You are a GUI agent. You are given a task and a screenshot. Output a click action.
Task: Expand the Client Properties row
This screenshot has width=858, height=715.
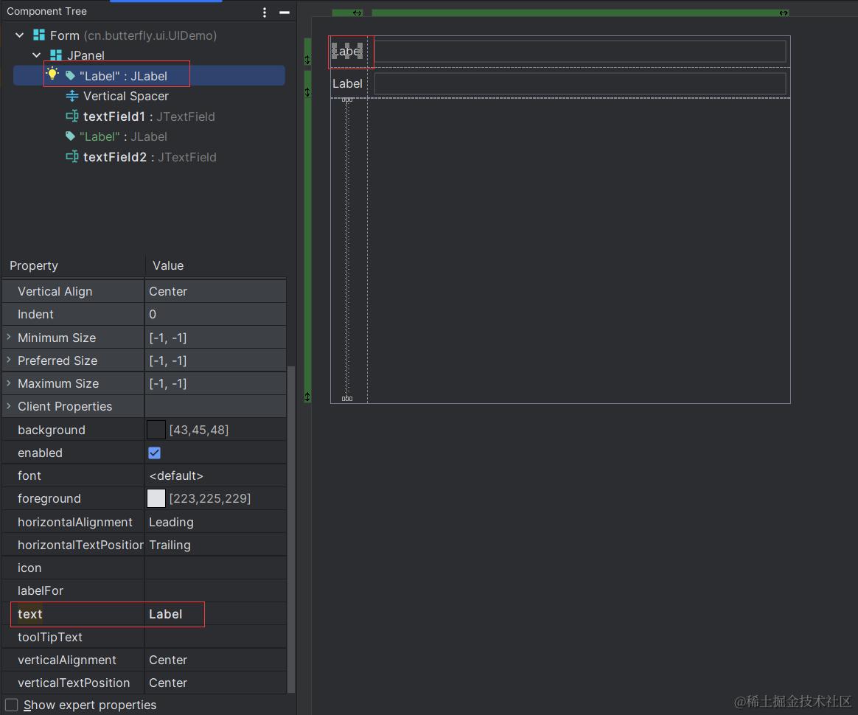pyautogui.click(x=9, y=406)
